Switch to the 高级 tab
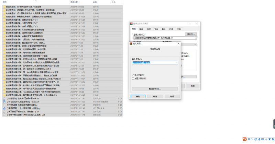 [x=142, y=29]
